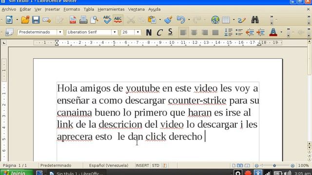This screenshot has width=312, height=175.
Task: Click the INSERT mode status field
Action: pos(142,165)
